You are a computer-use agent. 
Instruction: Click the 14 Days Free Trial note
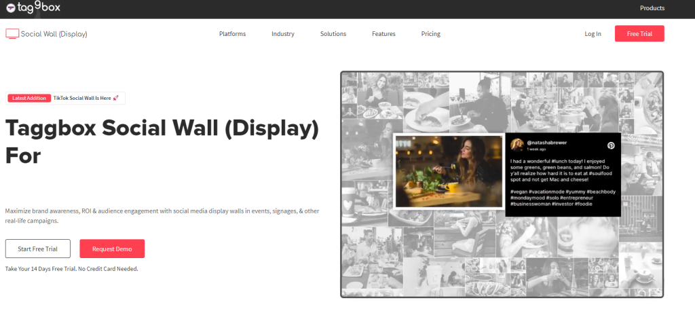(x=71, y=269)
